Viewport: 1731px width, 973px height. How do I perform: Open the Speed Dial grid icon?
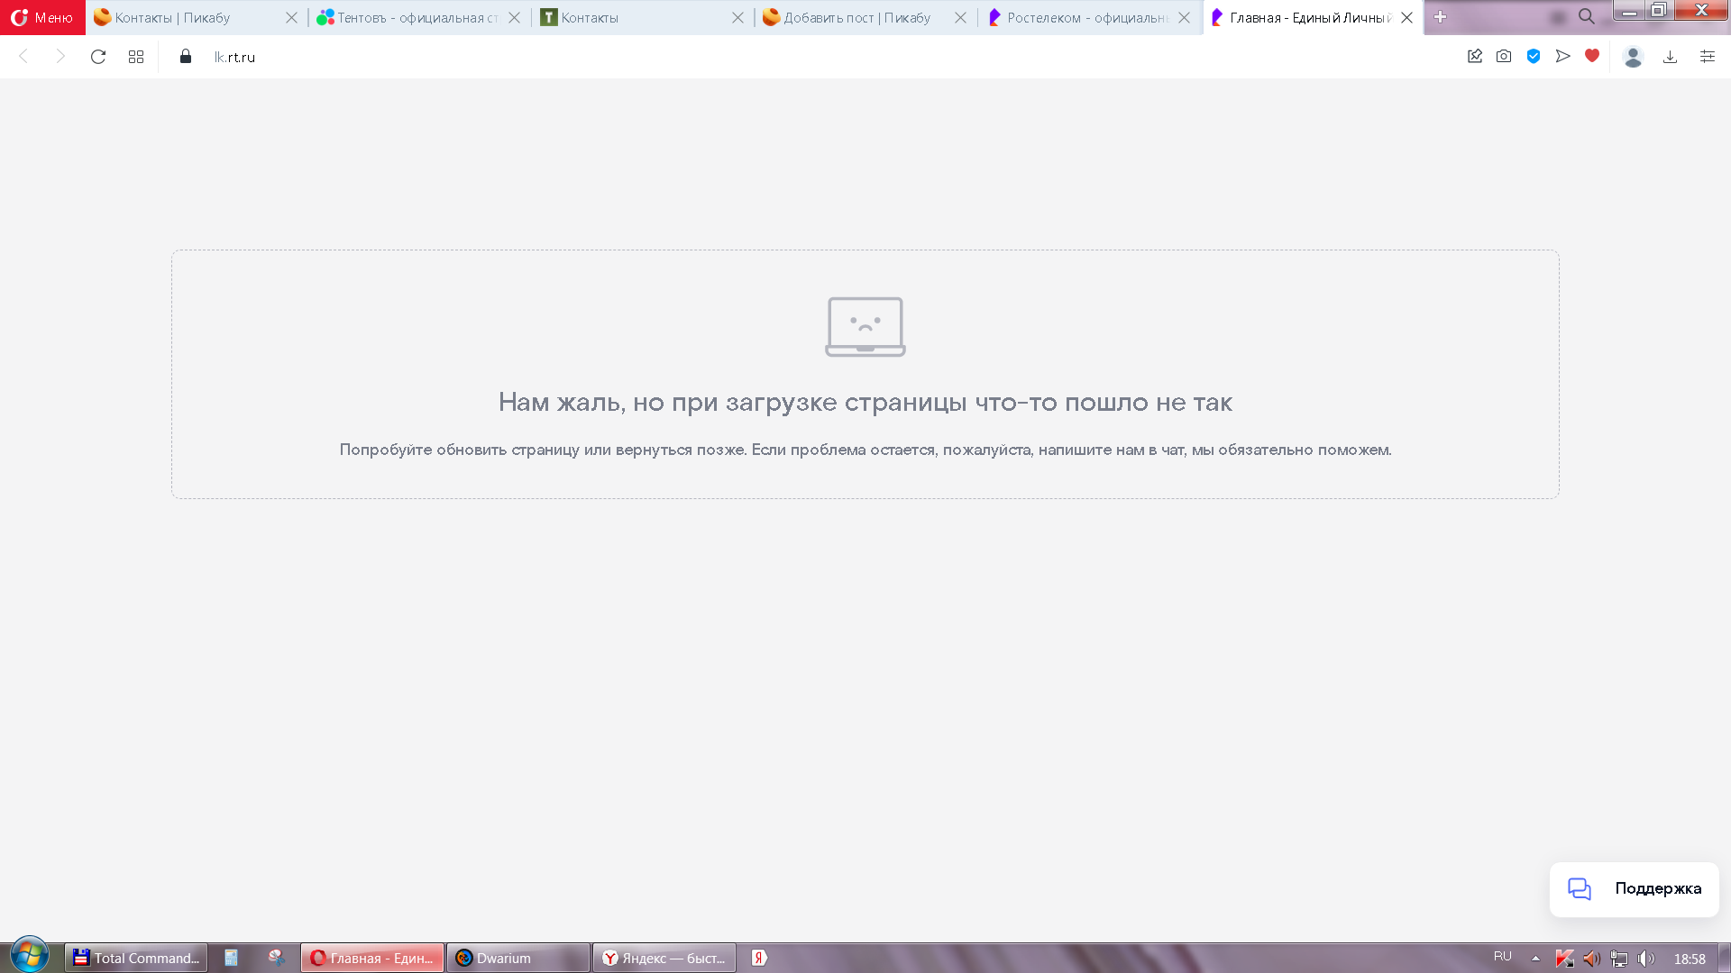[136, 57]
